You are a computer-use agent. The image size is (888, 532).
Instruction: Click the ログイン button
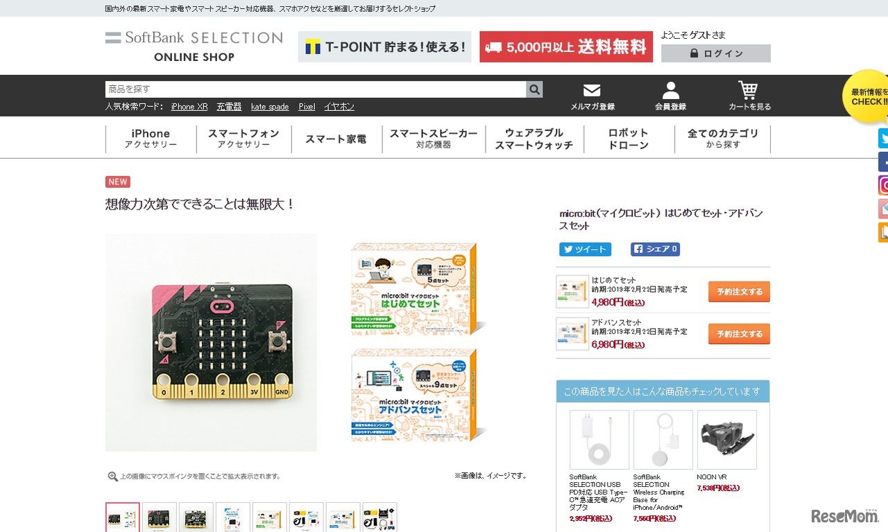tap(715, 53)
